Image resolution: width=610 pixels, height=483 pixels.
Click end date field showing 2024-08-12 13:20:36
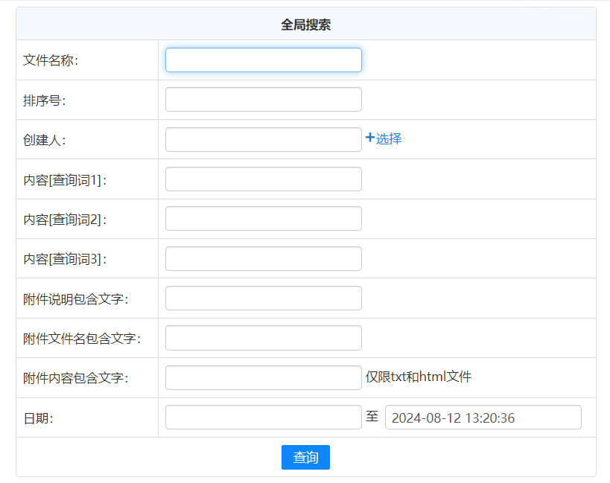point(483,418)
